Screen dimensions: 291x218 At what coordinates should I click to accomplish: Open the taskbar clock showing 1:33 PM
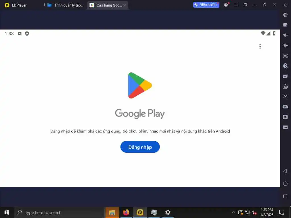(x=267, y=212)
